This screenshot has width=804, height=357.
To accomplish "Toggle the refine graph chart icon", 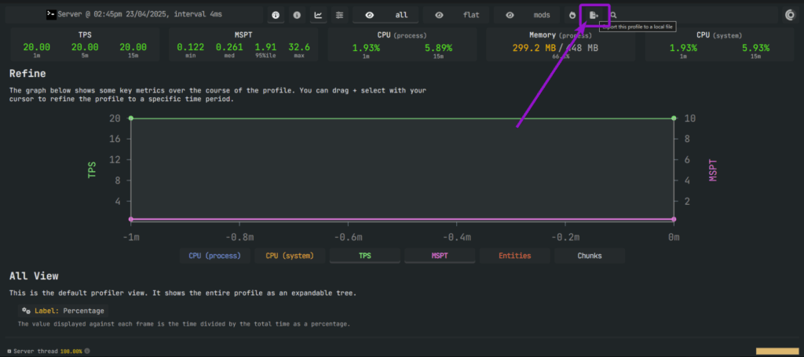I will tap(318, 16).
